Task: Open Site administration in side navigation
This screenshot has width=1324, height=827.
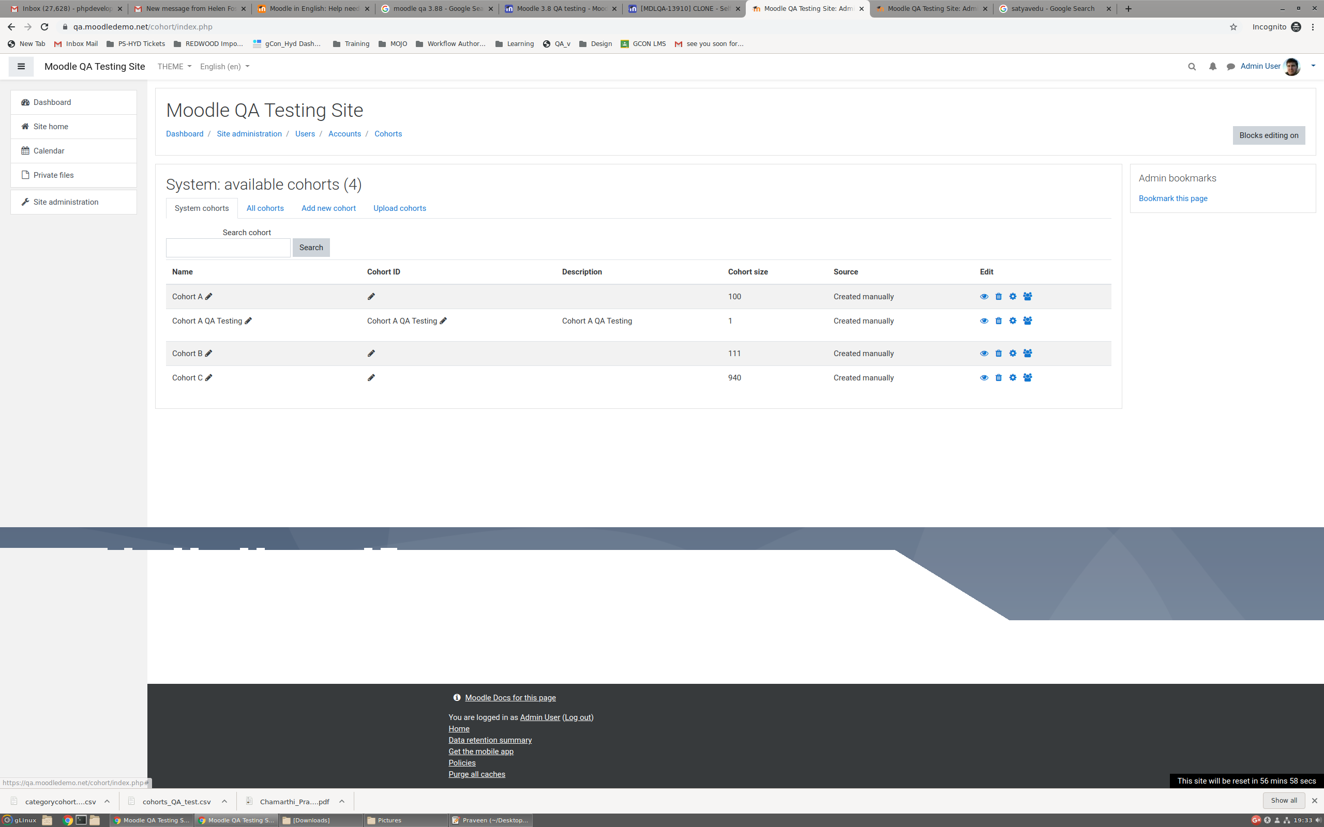Action: (x=73, y=203)
